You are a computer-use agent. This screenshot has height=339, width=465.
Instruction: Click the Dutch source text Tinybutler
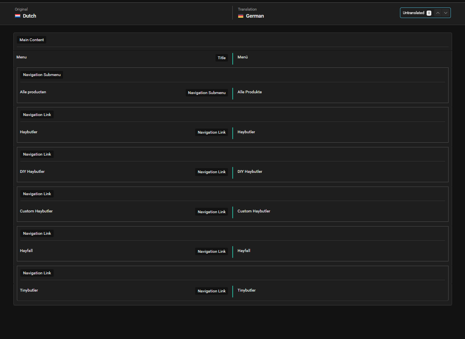29,290
